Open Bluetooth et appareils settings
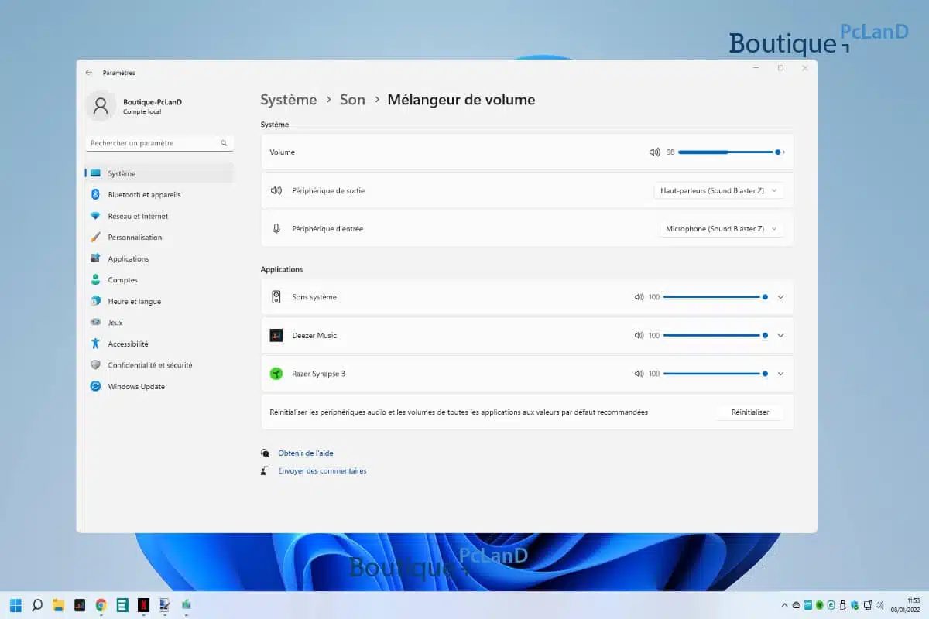The height and width of the screenshot is (619, 929). (x=159, y=195)
